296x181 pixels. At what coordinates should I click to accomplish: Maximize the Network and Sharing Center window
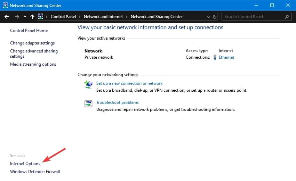click(x=272, y=5)
